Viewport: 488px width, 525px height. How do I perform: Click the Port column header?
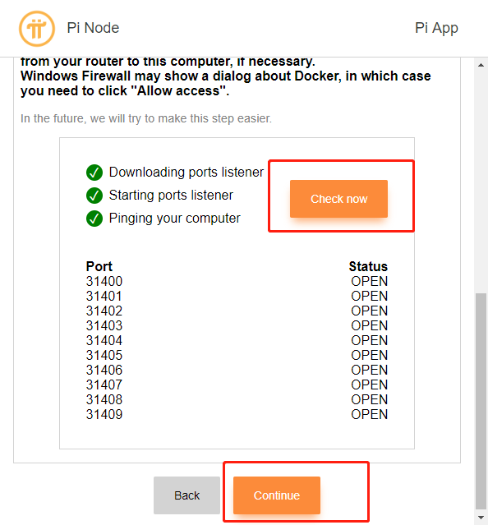[99, 266]
